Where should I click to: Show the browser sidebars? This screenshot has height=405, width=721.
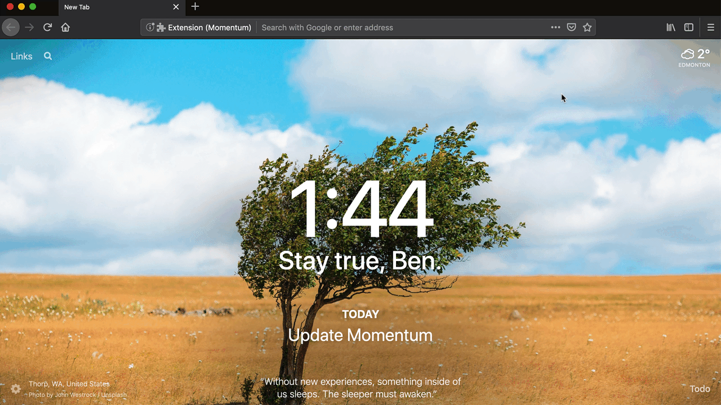(x=688, y=27)
